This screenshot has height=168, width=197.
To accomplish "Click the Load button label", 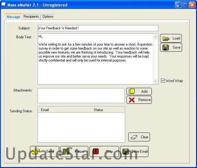I will point(176,38).
